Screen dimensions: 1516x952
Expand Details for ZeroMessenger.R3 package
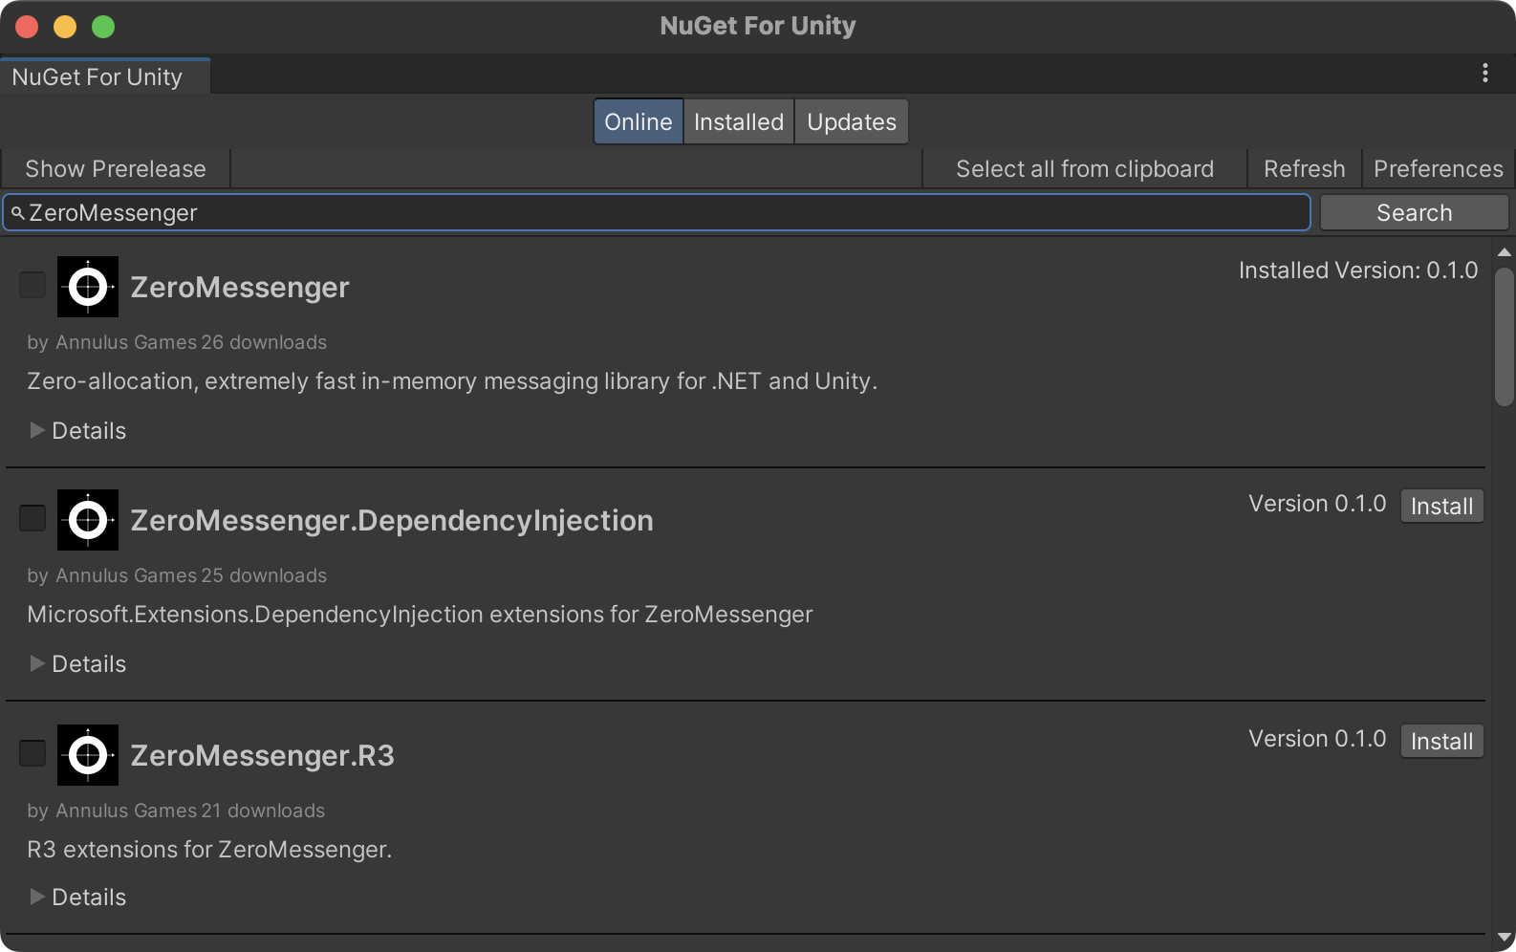(77, 898)
